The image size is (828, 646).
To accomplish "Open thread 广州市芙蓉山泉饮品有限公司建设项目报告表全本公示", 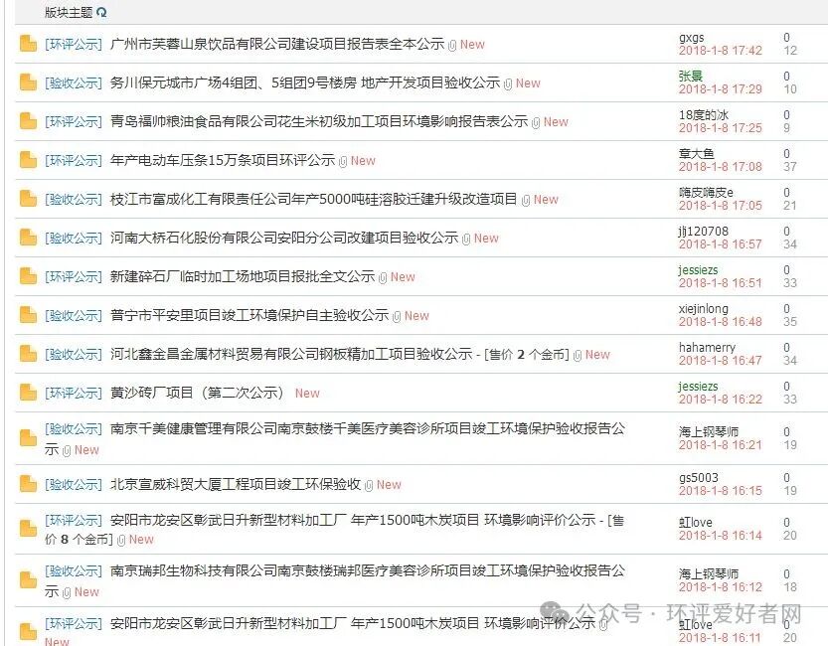I will pos(277,44).
